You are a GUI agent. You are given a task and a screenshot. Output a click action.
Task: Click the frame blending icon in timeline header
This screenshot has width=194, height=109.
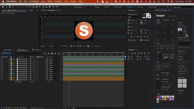(x=52, y=54)
